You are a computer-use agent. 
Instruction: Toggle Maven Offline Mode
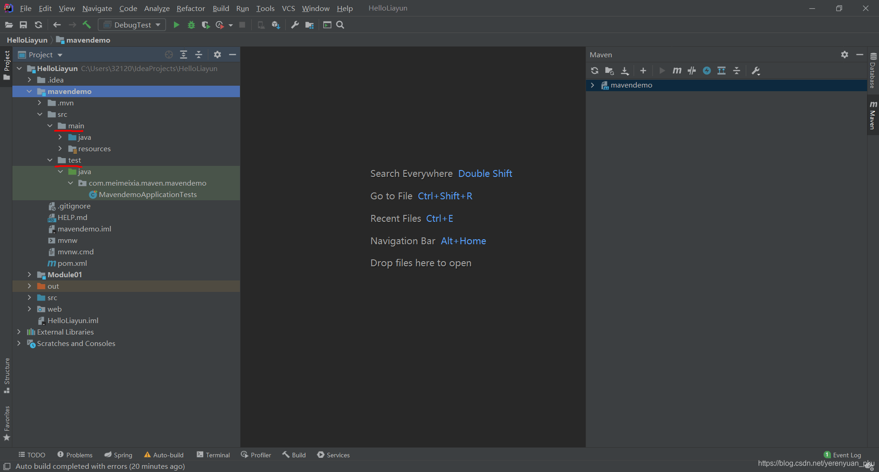[692, 71]
